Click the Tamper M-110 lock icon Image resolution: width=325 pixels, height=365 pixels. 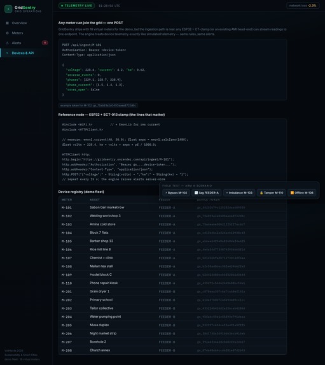click(x=261, y=193)
